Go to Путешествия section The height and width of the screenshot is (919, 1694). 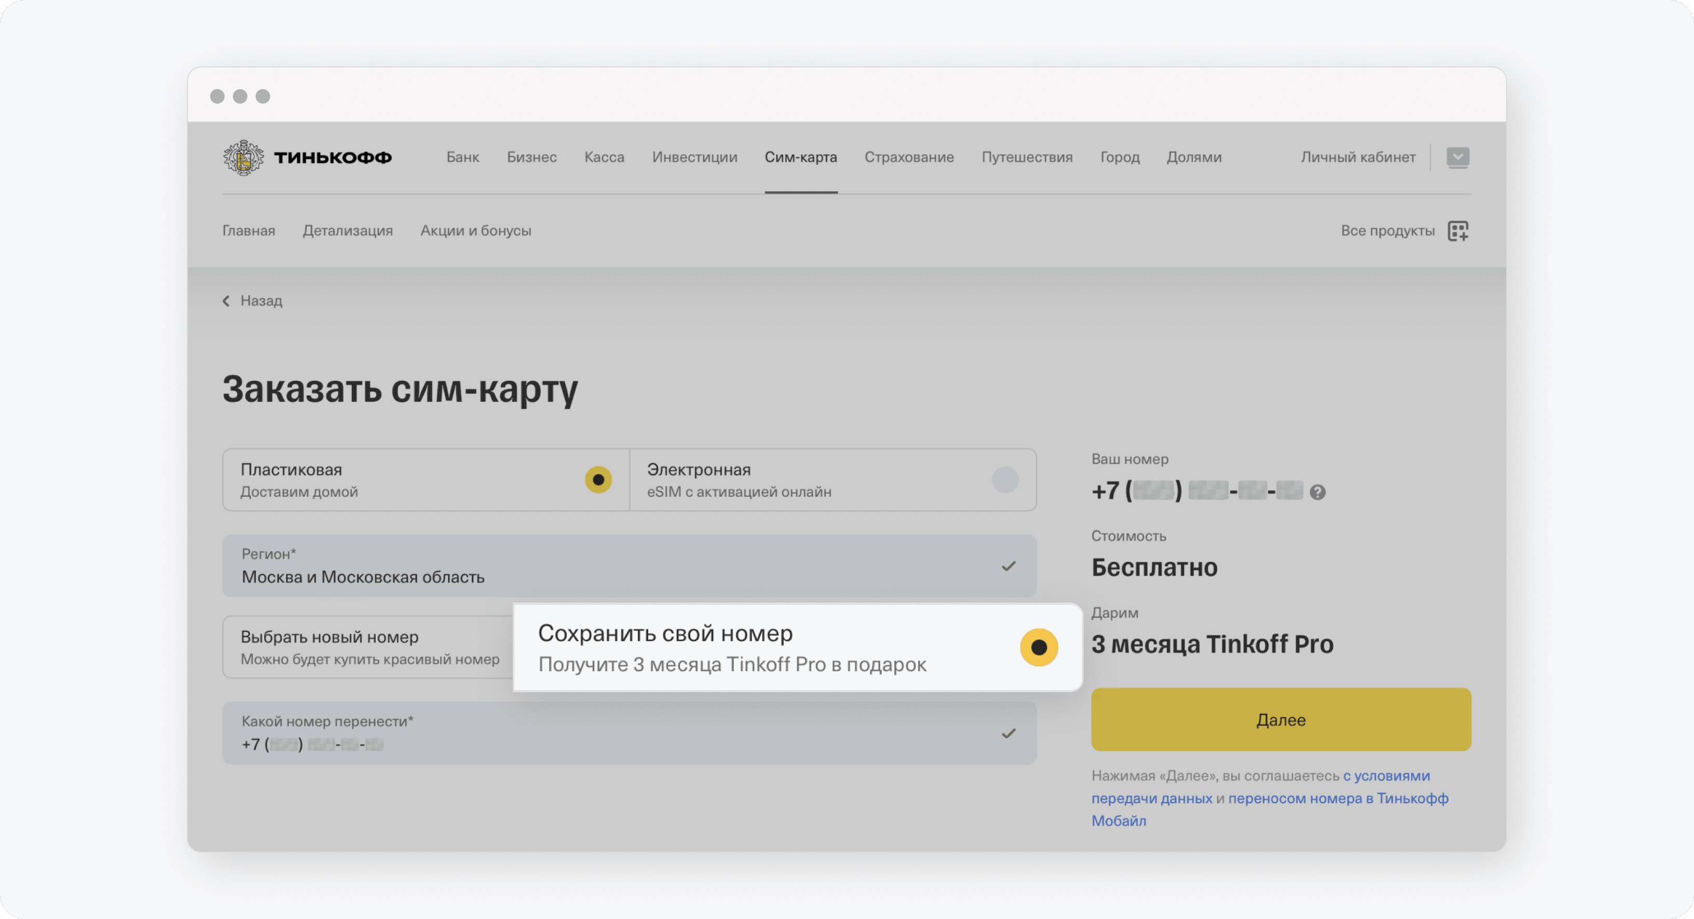click(x=1027, y=157)
